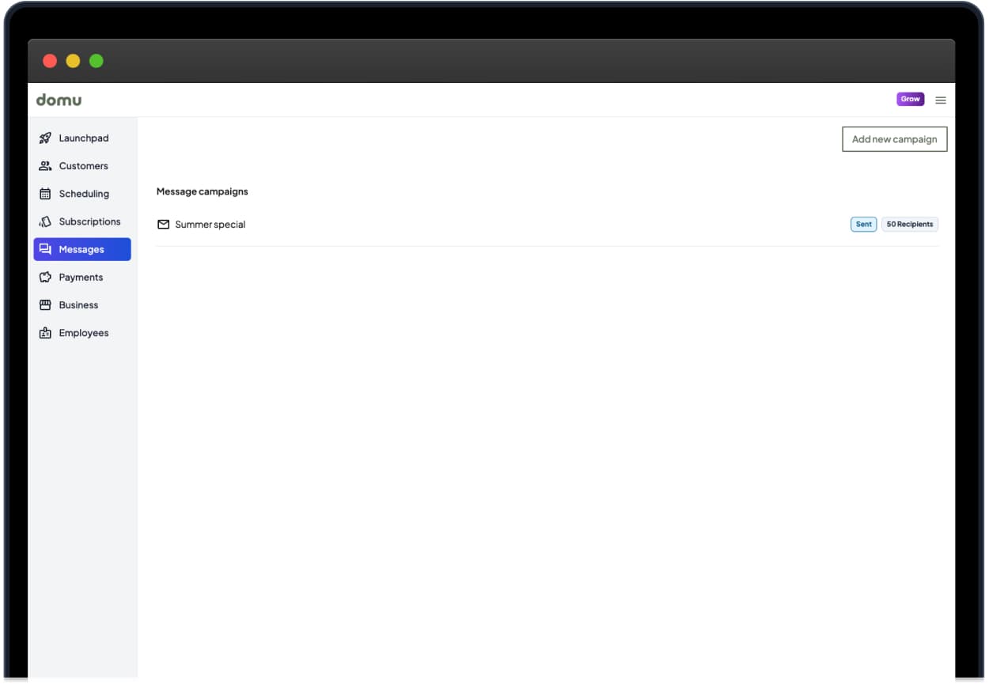Click the 50 Recipients badge

coord(909,224)
